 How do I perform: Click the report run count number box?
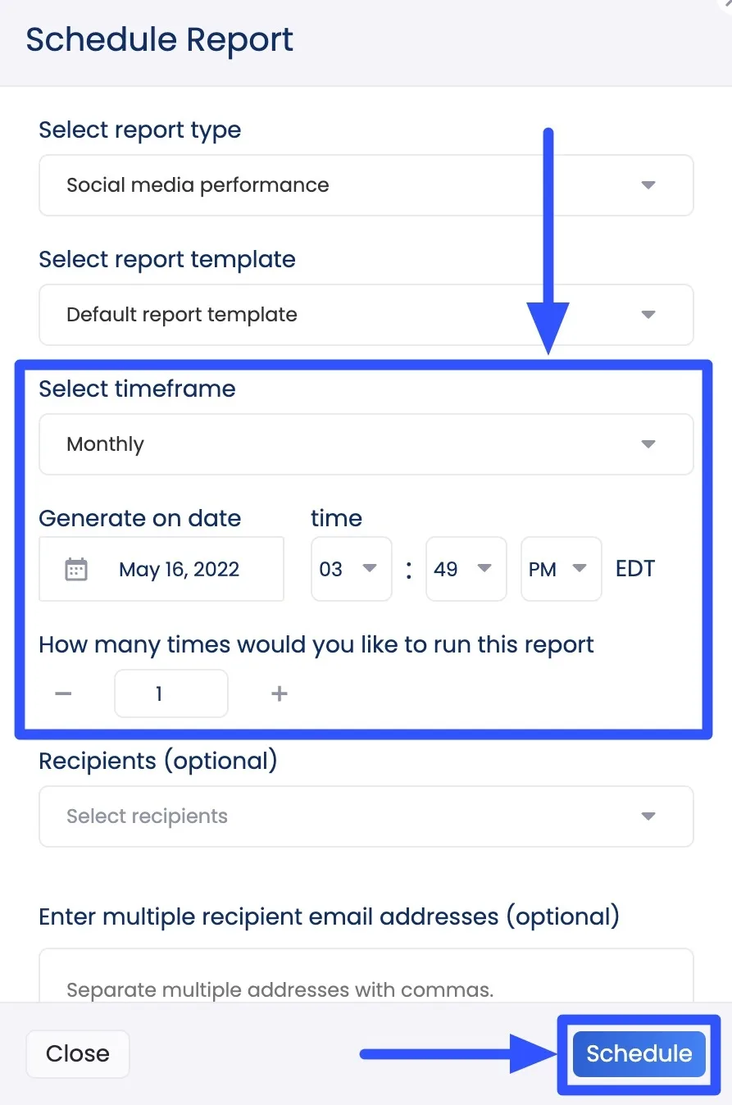coord(170,693)
